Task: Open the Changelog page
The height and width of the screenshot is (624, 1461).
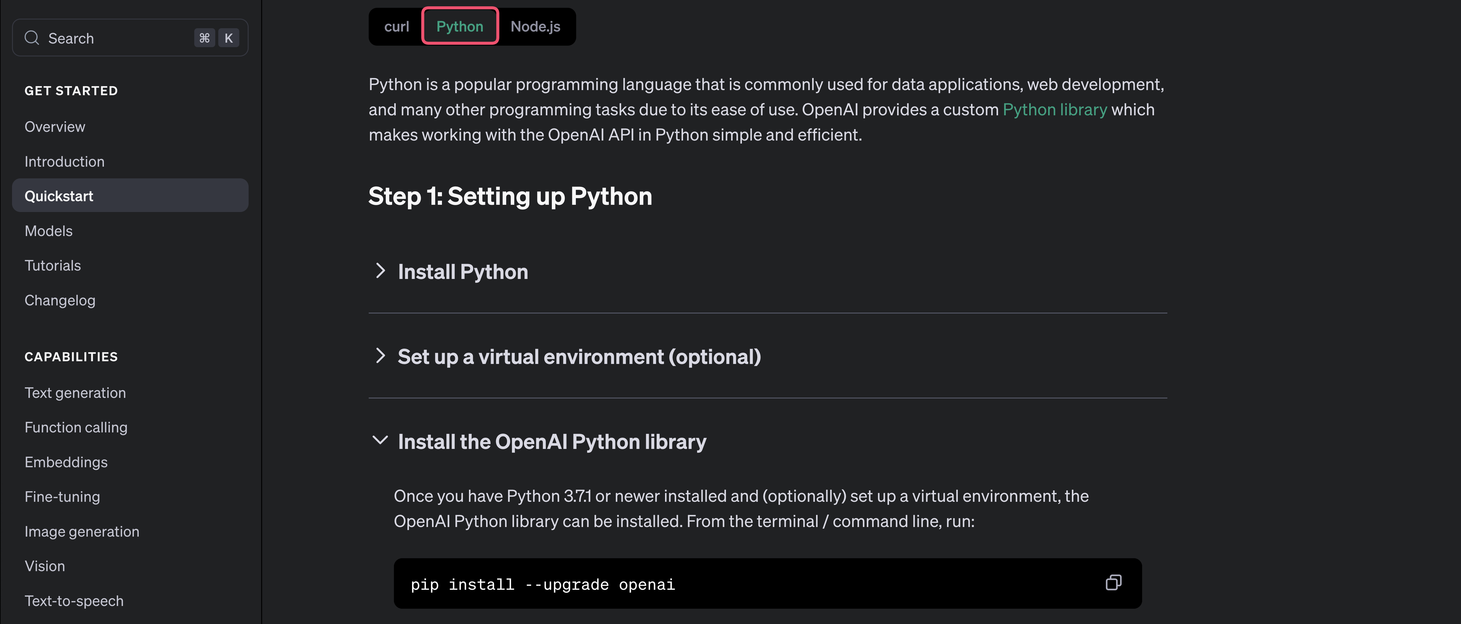Action: coord(59,300)
